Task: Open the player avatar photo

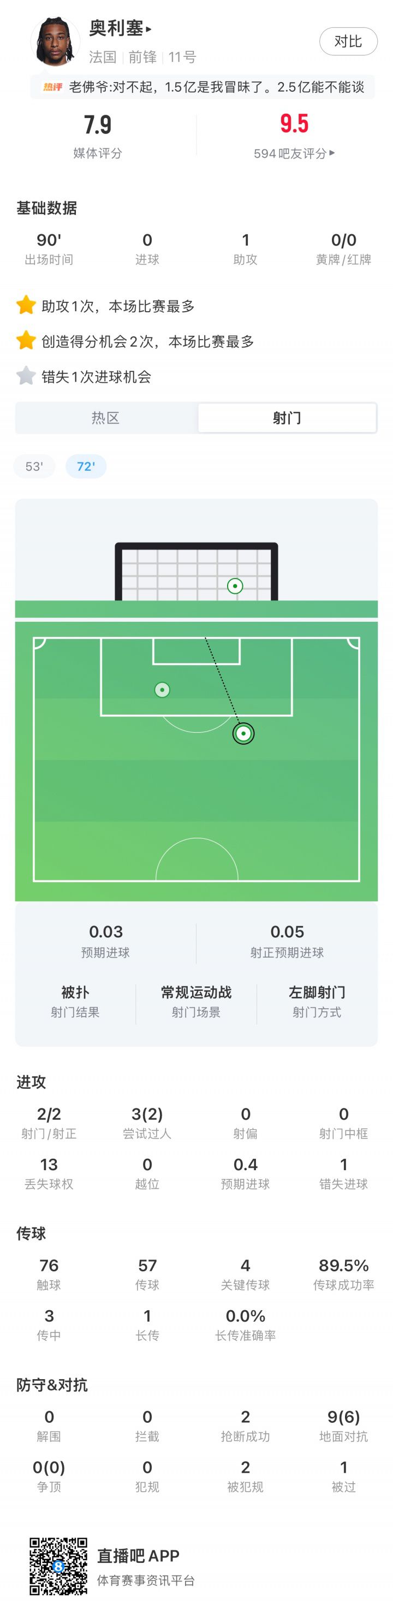Action: coord(55,42)
